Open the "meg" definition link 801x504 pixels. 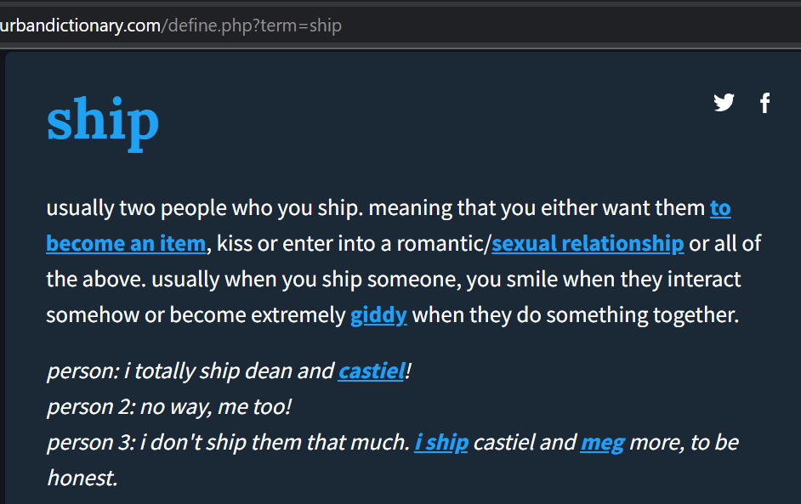tap(602, 443)
